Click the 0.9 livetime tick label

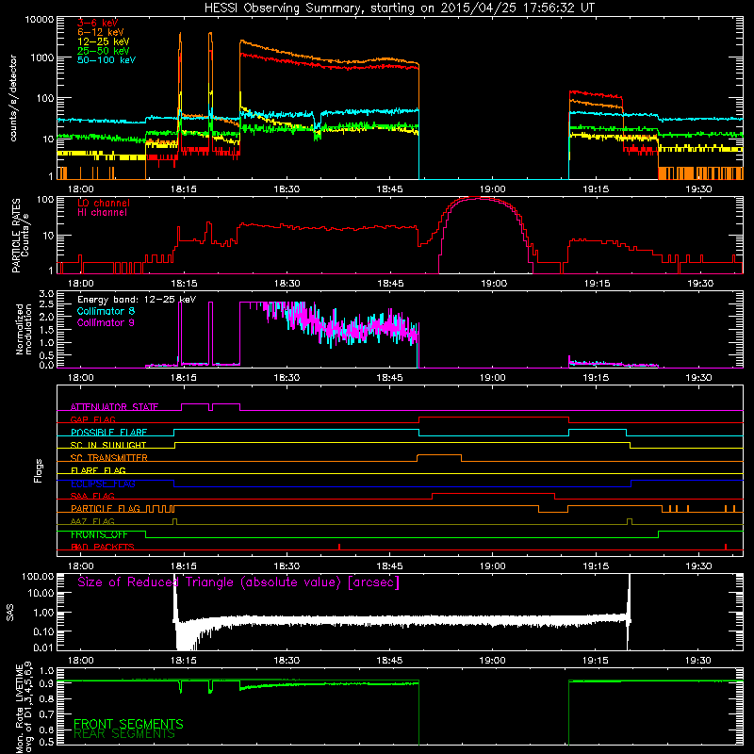click(x=46, y=684)
